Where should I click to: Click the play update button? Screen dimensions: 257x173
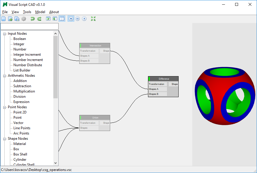(84, 19)
